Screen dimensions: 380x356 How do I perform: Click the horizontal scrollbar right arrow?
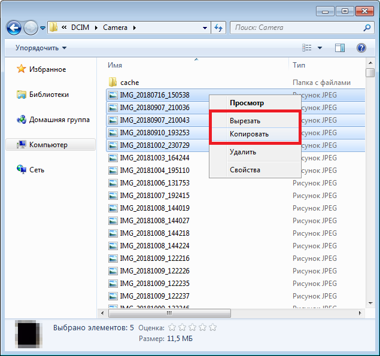(x=360, y=313)
